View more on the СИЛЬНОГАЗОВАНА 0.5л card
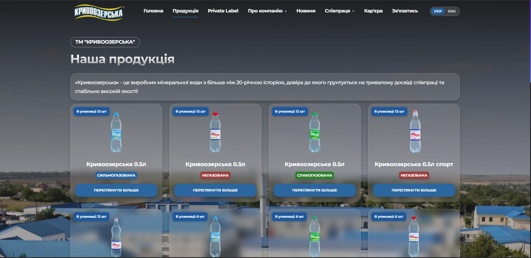Viewport: 531px width, 258px height. coord(116,190)
